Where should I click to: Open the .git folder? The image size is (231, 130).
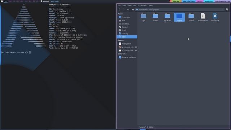tap(144, 17)
